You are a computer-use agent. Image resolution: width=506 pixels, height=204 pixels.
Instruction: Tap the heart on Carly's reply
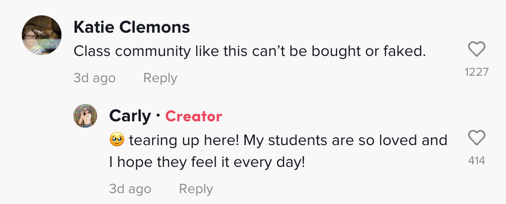pos(476,138)
